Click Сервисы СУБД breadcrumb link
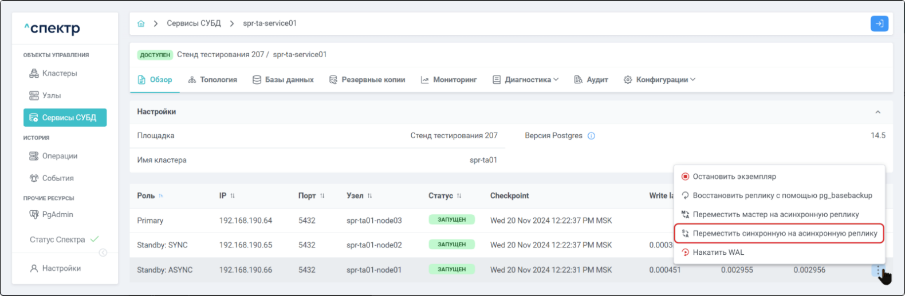 (194, 23)
